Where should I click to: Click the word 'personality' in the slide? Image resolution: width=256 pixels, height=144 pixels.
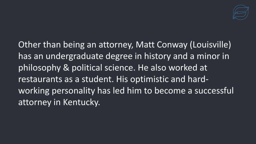point(73,91)
